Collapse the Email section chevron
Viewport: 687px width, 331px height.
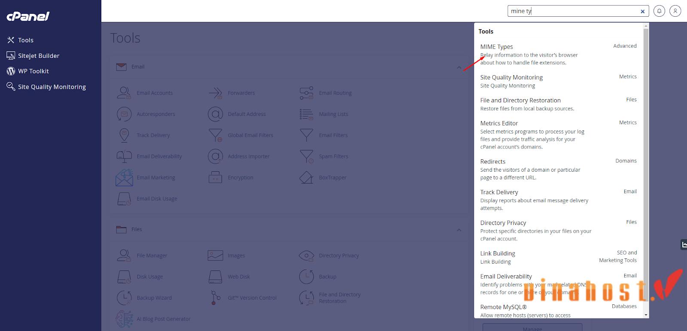click(x=459, y=67)
